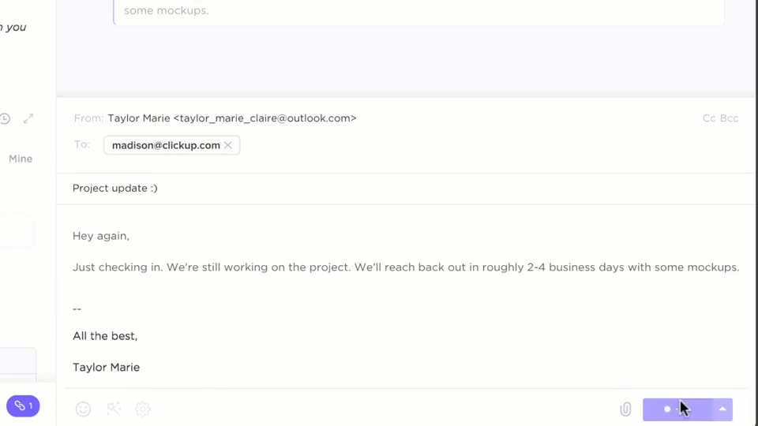758x426 pixels.
Task: Remove madison@clickup.com recipient
Action: (x=228, y=145)
